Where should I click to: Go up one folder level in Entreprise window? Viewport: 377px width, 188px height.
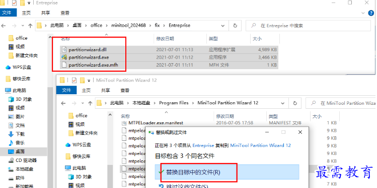tap(30, 26)
